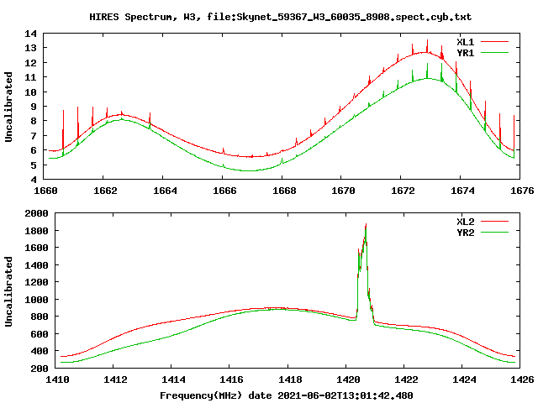Click the red XL2 legend line sample
This screenshot has height=403, width=538.
pos(494,222)
